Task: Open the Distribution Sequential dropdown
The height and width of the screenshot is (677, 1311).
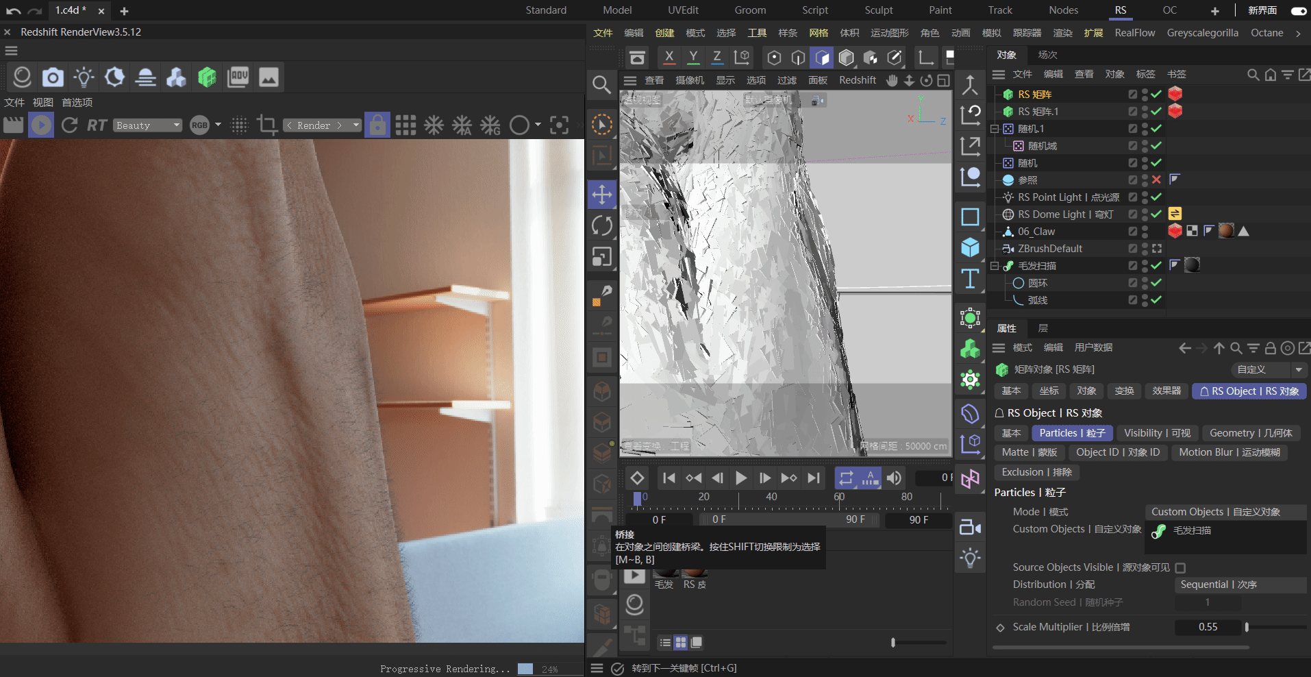Action: coord(1240,584)
